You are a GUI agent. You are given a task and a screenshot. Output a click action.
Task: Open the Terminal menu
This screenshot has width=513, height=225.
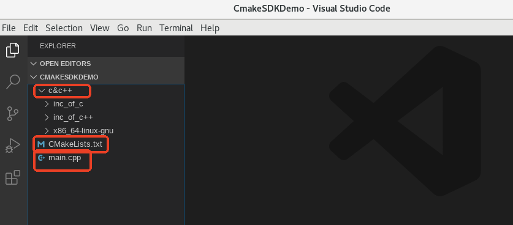pos(177,28)
